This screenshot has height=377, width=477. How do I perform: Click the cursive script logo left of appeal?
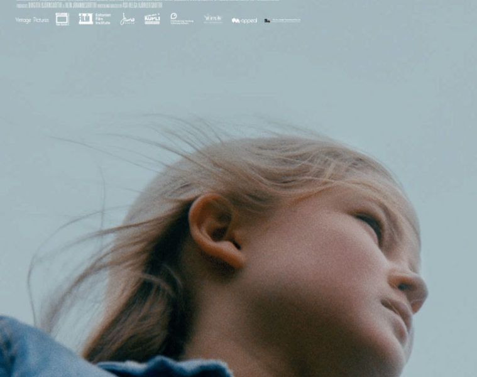click(213, 19)
